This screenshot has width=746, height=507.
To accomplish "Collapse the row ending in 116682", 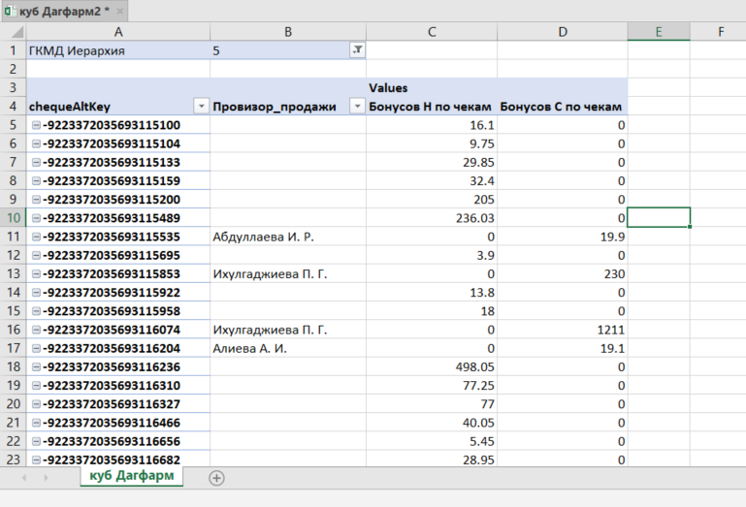I will [x=36, y=459].
